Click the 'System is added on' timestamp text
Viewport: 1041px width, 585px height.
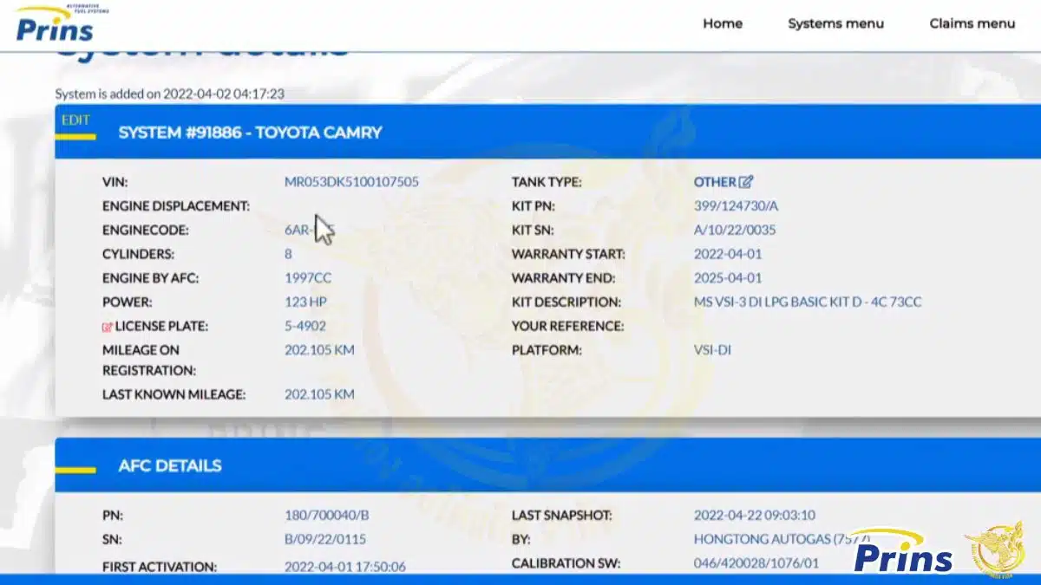170,94
